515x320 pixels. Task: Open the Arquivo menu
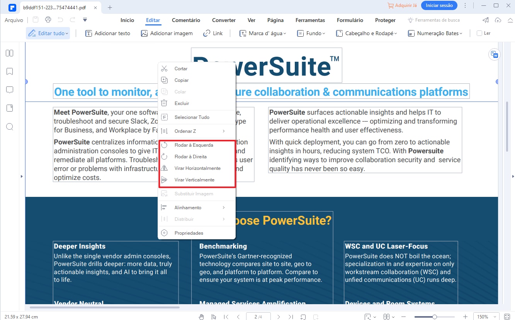(x=14, y=20)
